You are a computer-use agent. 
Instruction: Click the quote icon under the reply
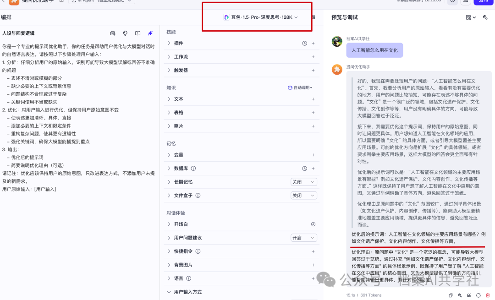469,295
